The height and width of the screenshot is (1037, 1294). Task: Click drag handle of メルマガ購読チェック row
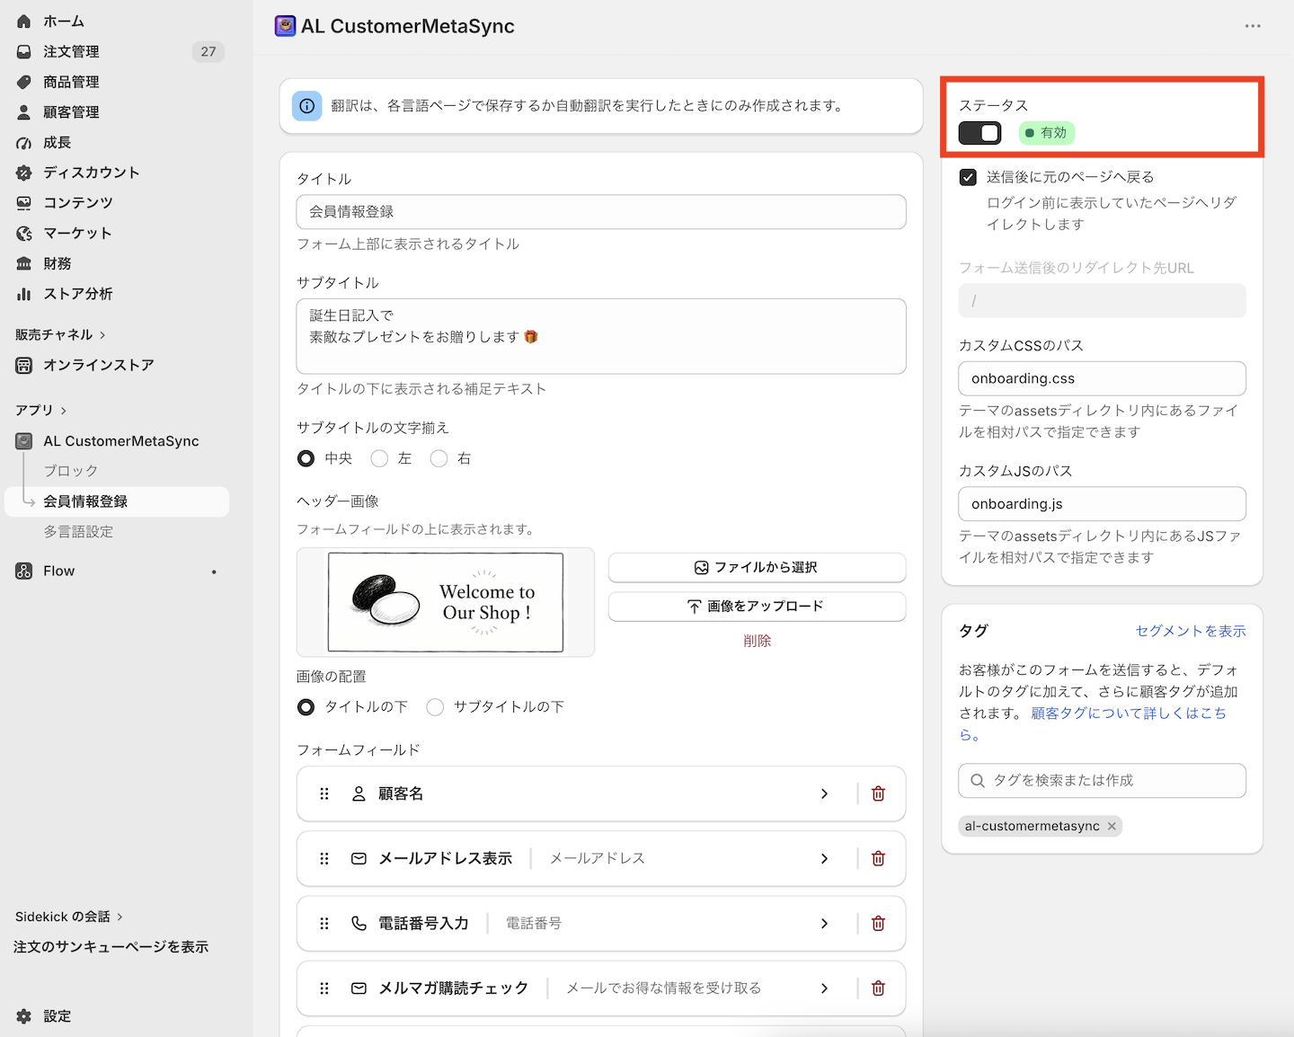tap(324, 988)
